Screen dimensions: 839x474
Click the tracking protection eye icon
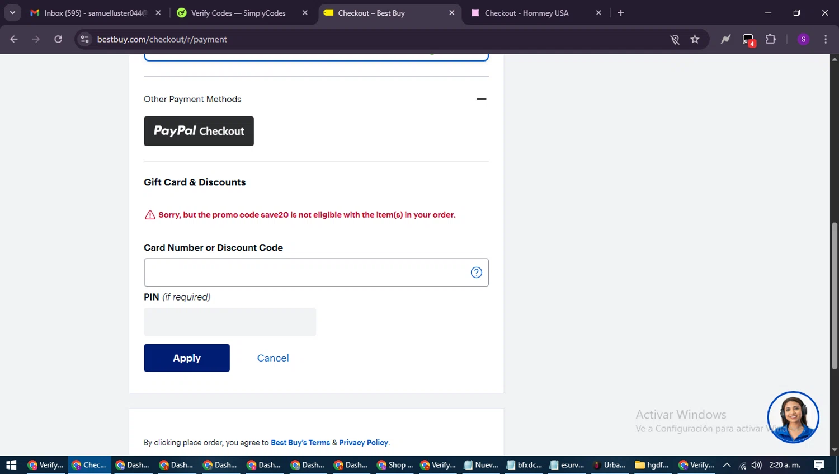(x=675, y=39)
